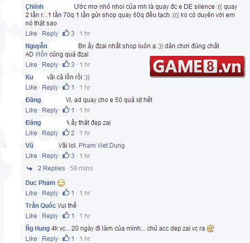The width and height of the screenshot is (250, 243).
Task: Click thumbs-up icon under 'ad quay cho e 50' comment
Action: point(66,109)
